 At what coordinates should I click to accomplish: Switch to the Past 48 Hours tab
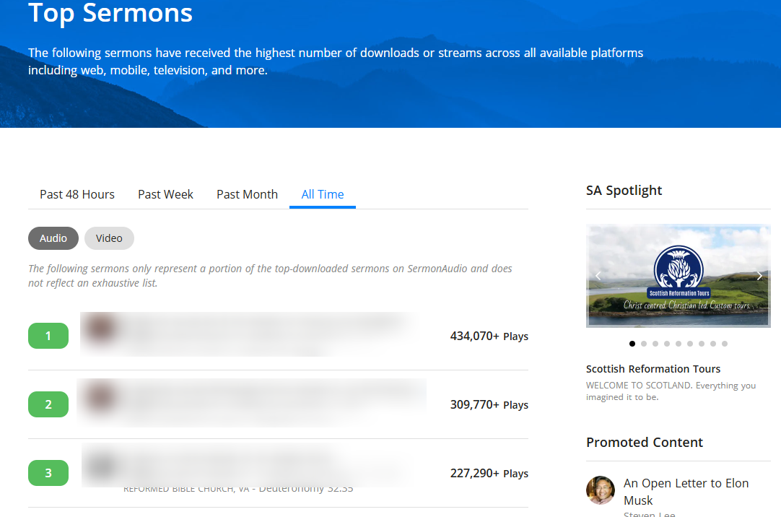tap(77, 194)
